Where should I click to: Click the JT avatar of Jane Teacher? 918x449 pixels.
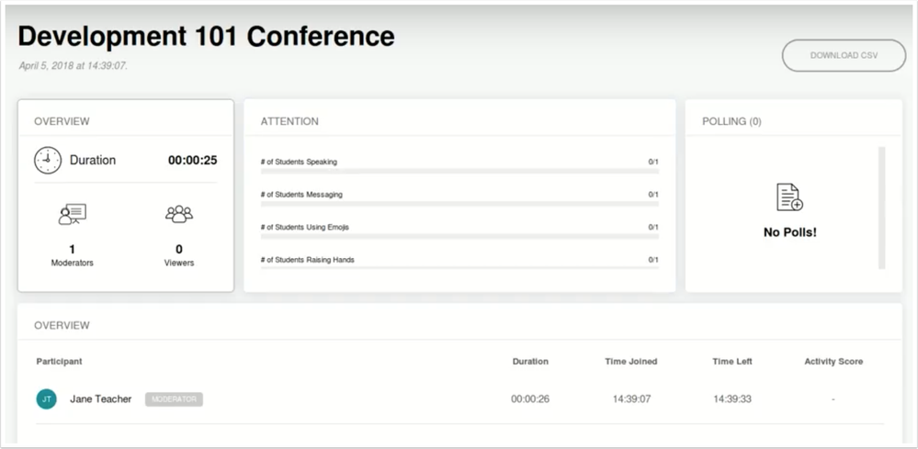coord(46,399)
